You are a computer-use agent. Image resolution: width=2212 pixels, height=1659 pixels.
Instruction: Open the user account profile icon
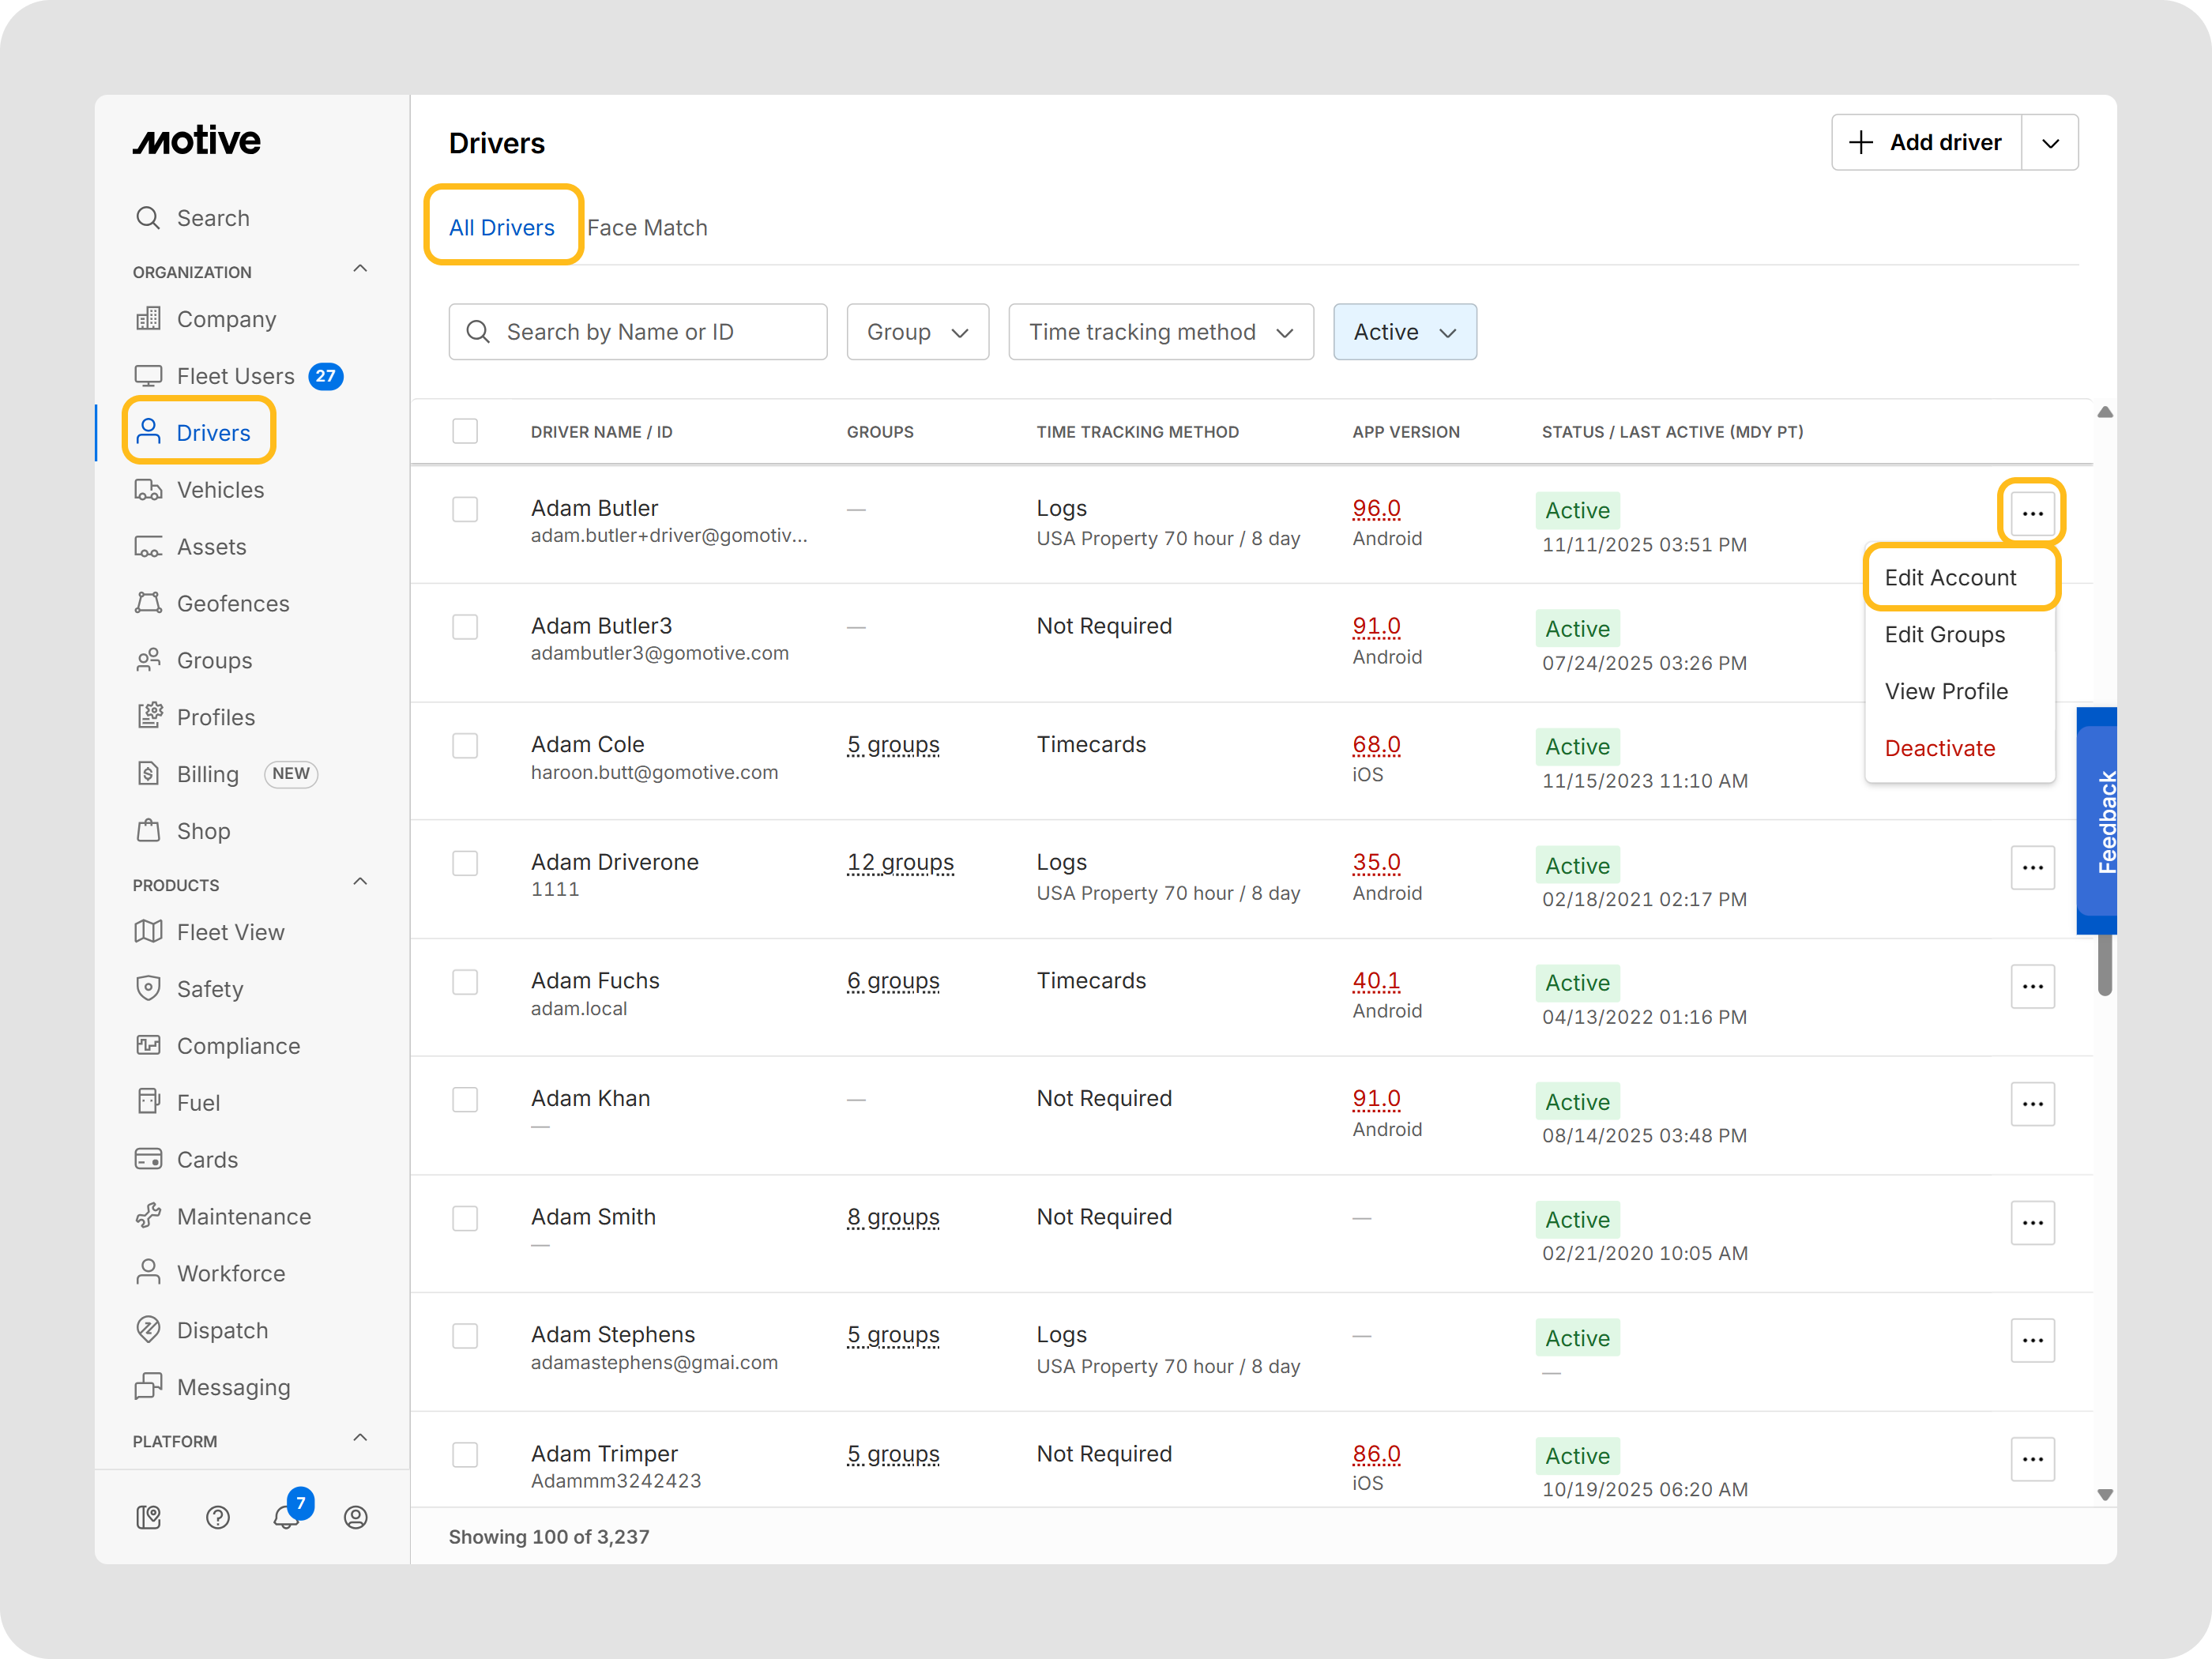(356, 1517)
